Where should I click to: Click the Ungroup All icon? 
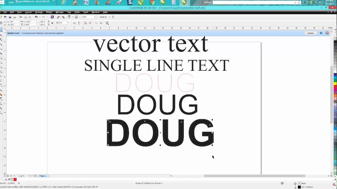tap(90, 23)
